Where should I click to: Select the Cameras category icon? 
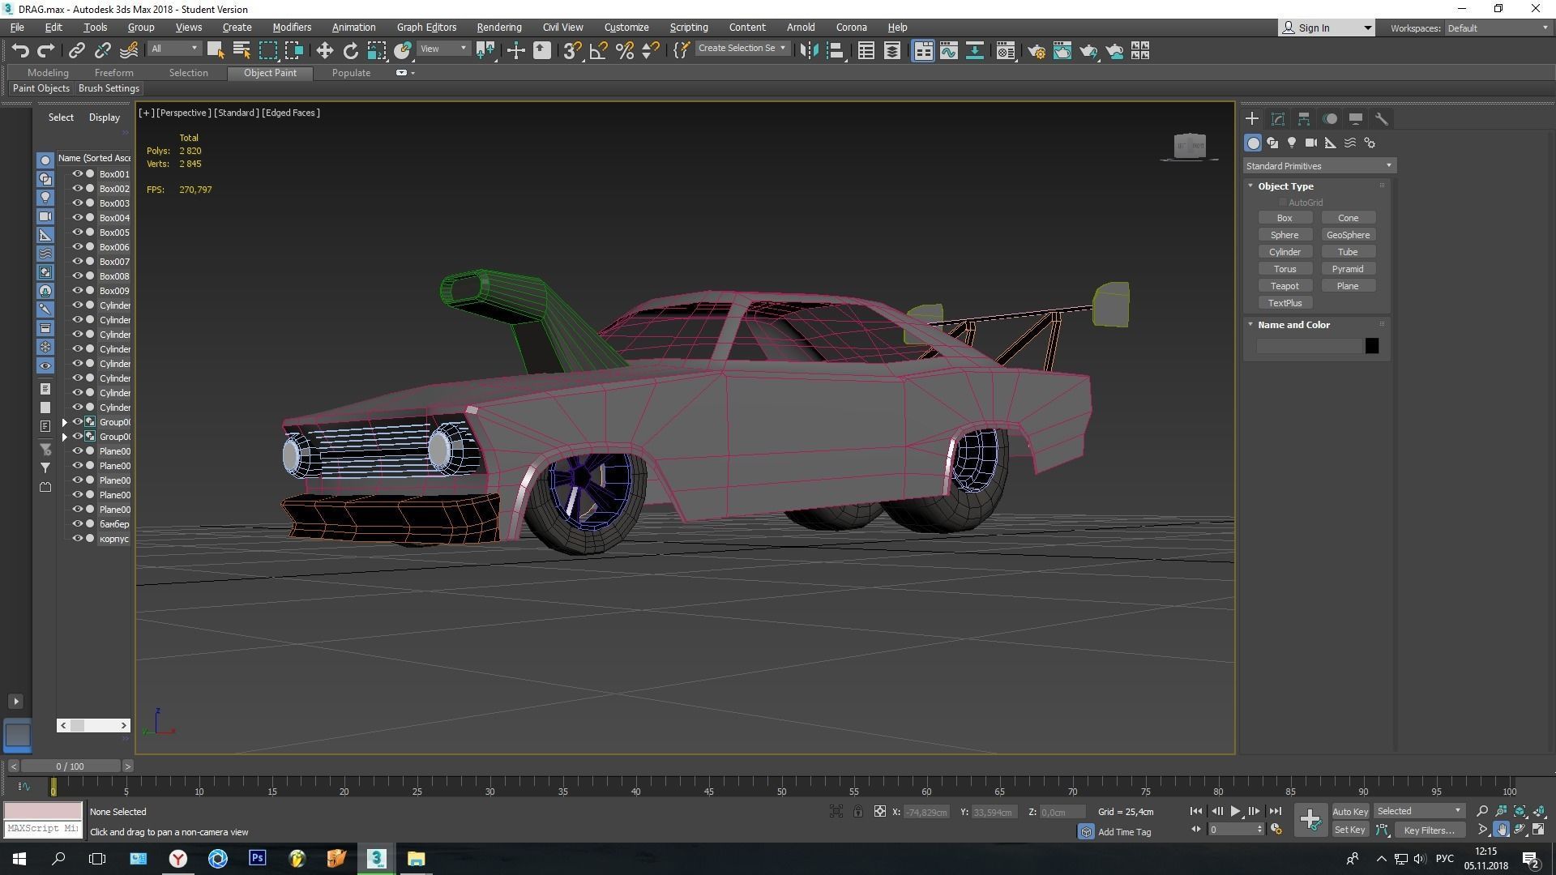point(1311,143)
